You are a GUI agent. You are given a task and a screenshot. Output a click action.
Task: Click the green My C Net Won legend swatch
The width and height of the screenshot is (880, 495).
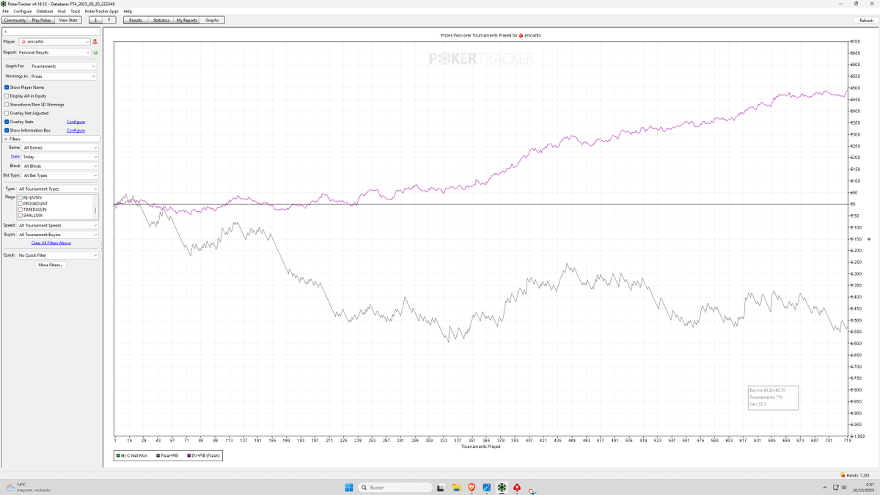point(118,455)
